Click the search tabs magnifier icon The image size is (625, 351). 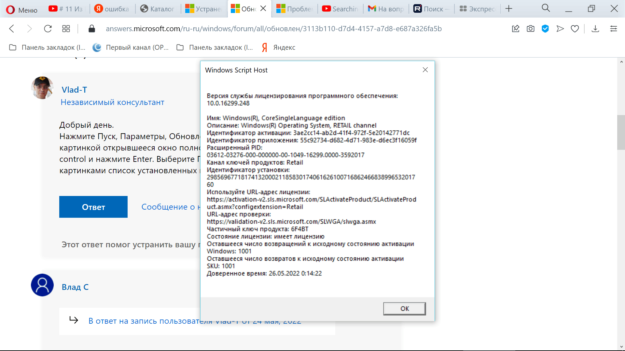(546, 8)
